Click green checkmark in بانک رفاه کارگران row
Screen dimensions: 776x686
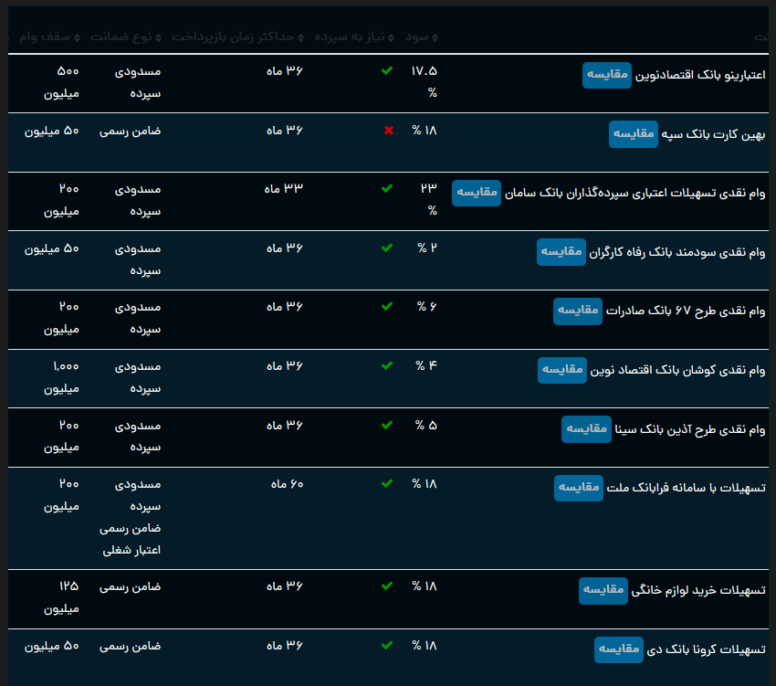(387, 248)
